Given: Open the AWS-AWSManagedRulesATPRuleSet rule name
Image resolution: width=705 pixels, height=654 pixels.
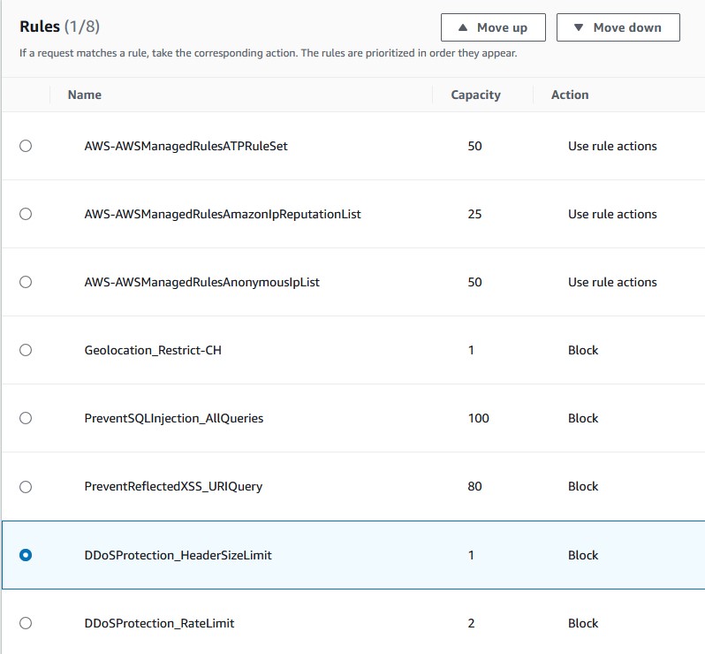Looking at the screenshot, I should (186, 146).
